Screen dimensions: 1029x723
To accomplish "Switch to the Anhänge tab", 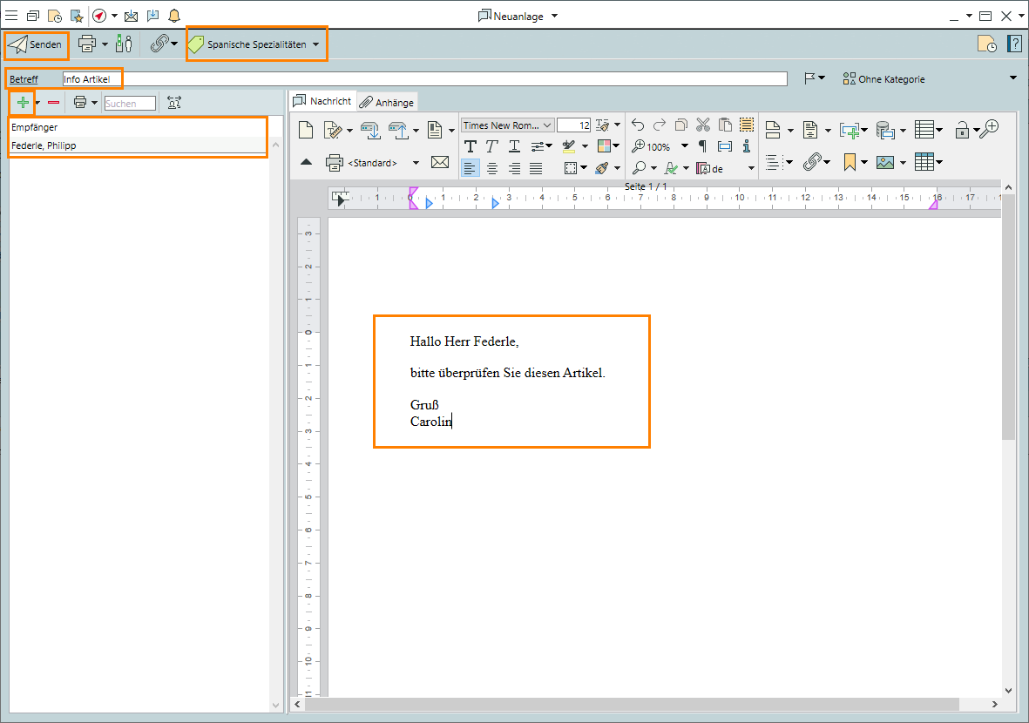I will (x=387, y=102).
